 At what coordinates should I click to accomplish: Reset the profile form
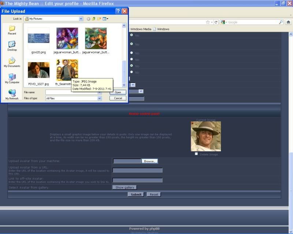point(154,195)
